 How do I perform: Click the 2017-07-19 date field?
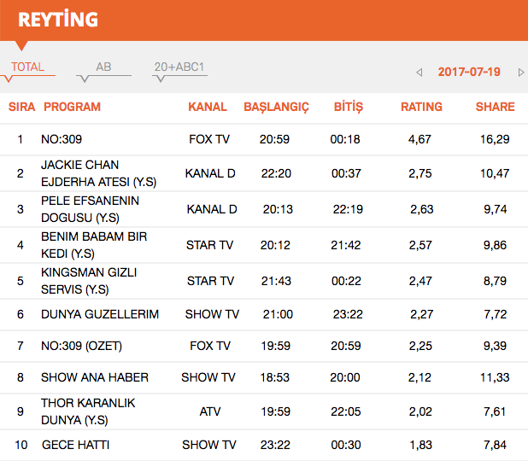tap(469, 72)
